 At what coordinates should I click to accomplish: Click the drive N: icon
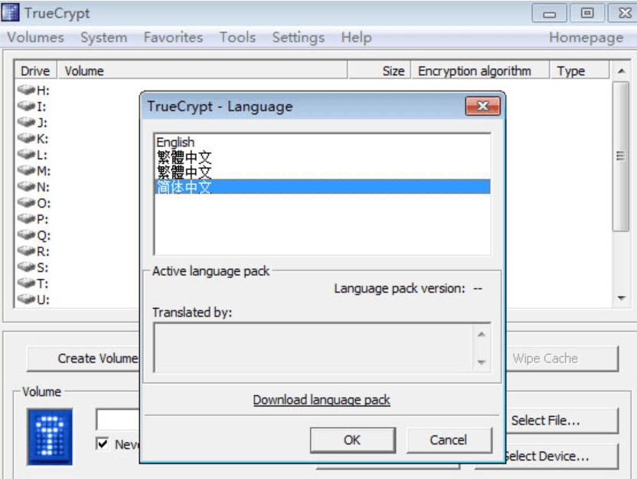pyautogui.click(x=26, y=187)
